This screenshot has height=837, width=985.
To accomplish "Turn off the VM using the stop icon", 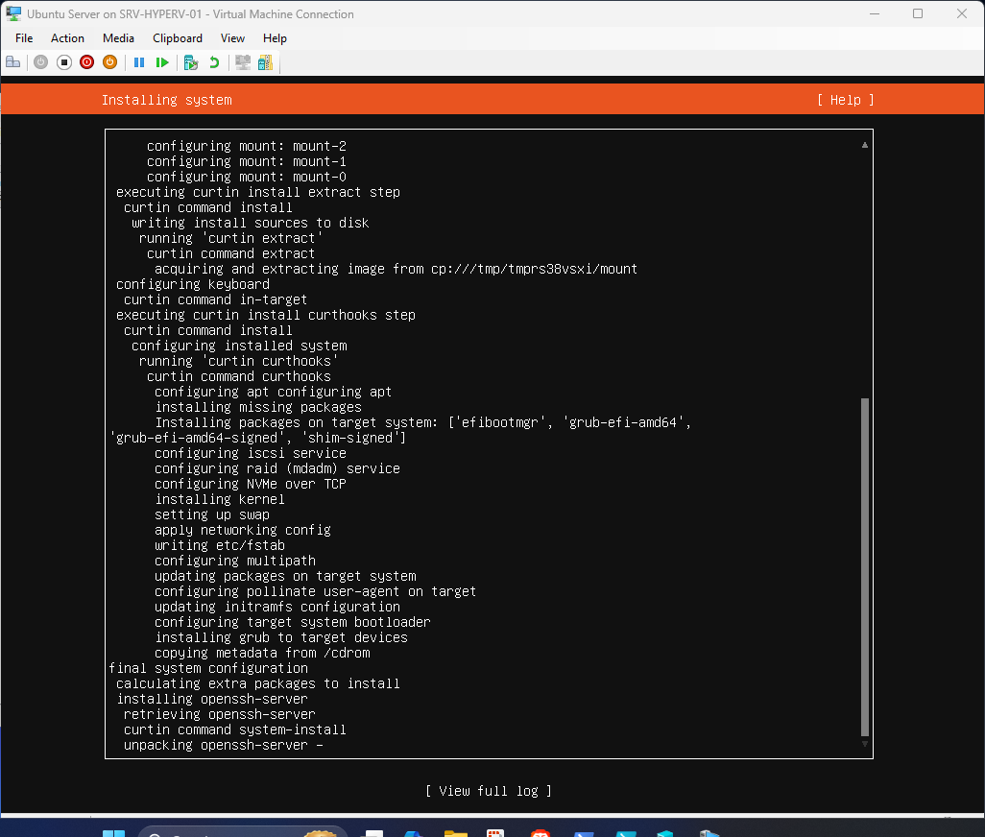I will tap(63, 61).
